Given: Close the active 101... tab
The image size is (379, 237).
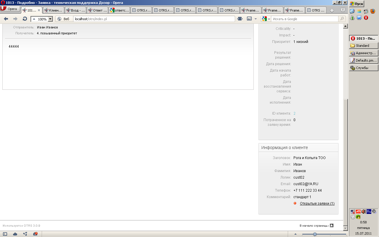Looking at the screenshot, I should pyautogui.click(x=39, y=10).
